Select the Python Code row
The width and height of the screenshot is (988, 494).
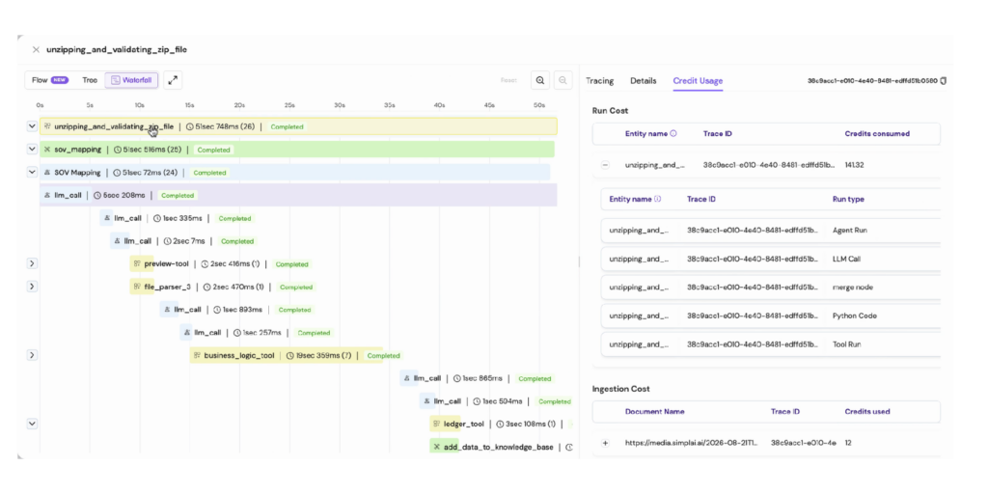coord(771,316)
